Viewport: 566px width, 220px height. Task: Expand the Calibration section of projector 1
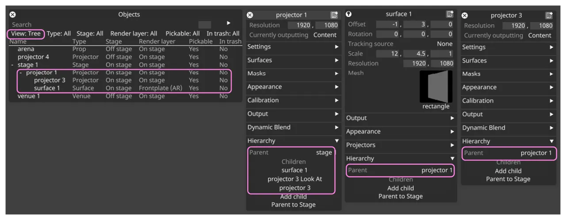pos(294,101)
